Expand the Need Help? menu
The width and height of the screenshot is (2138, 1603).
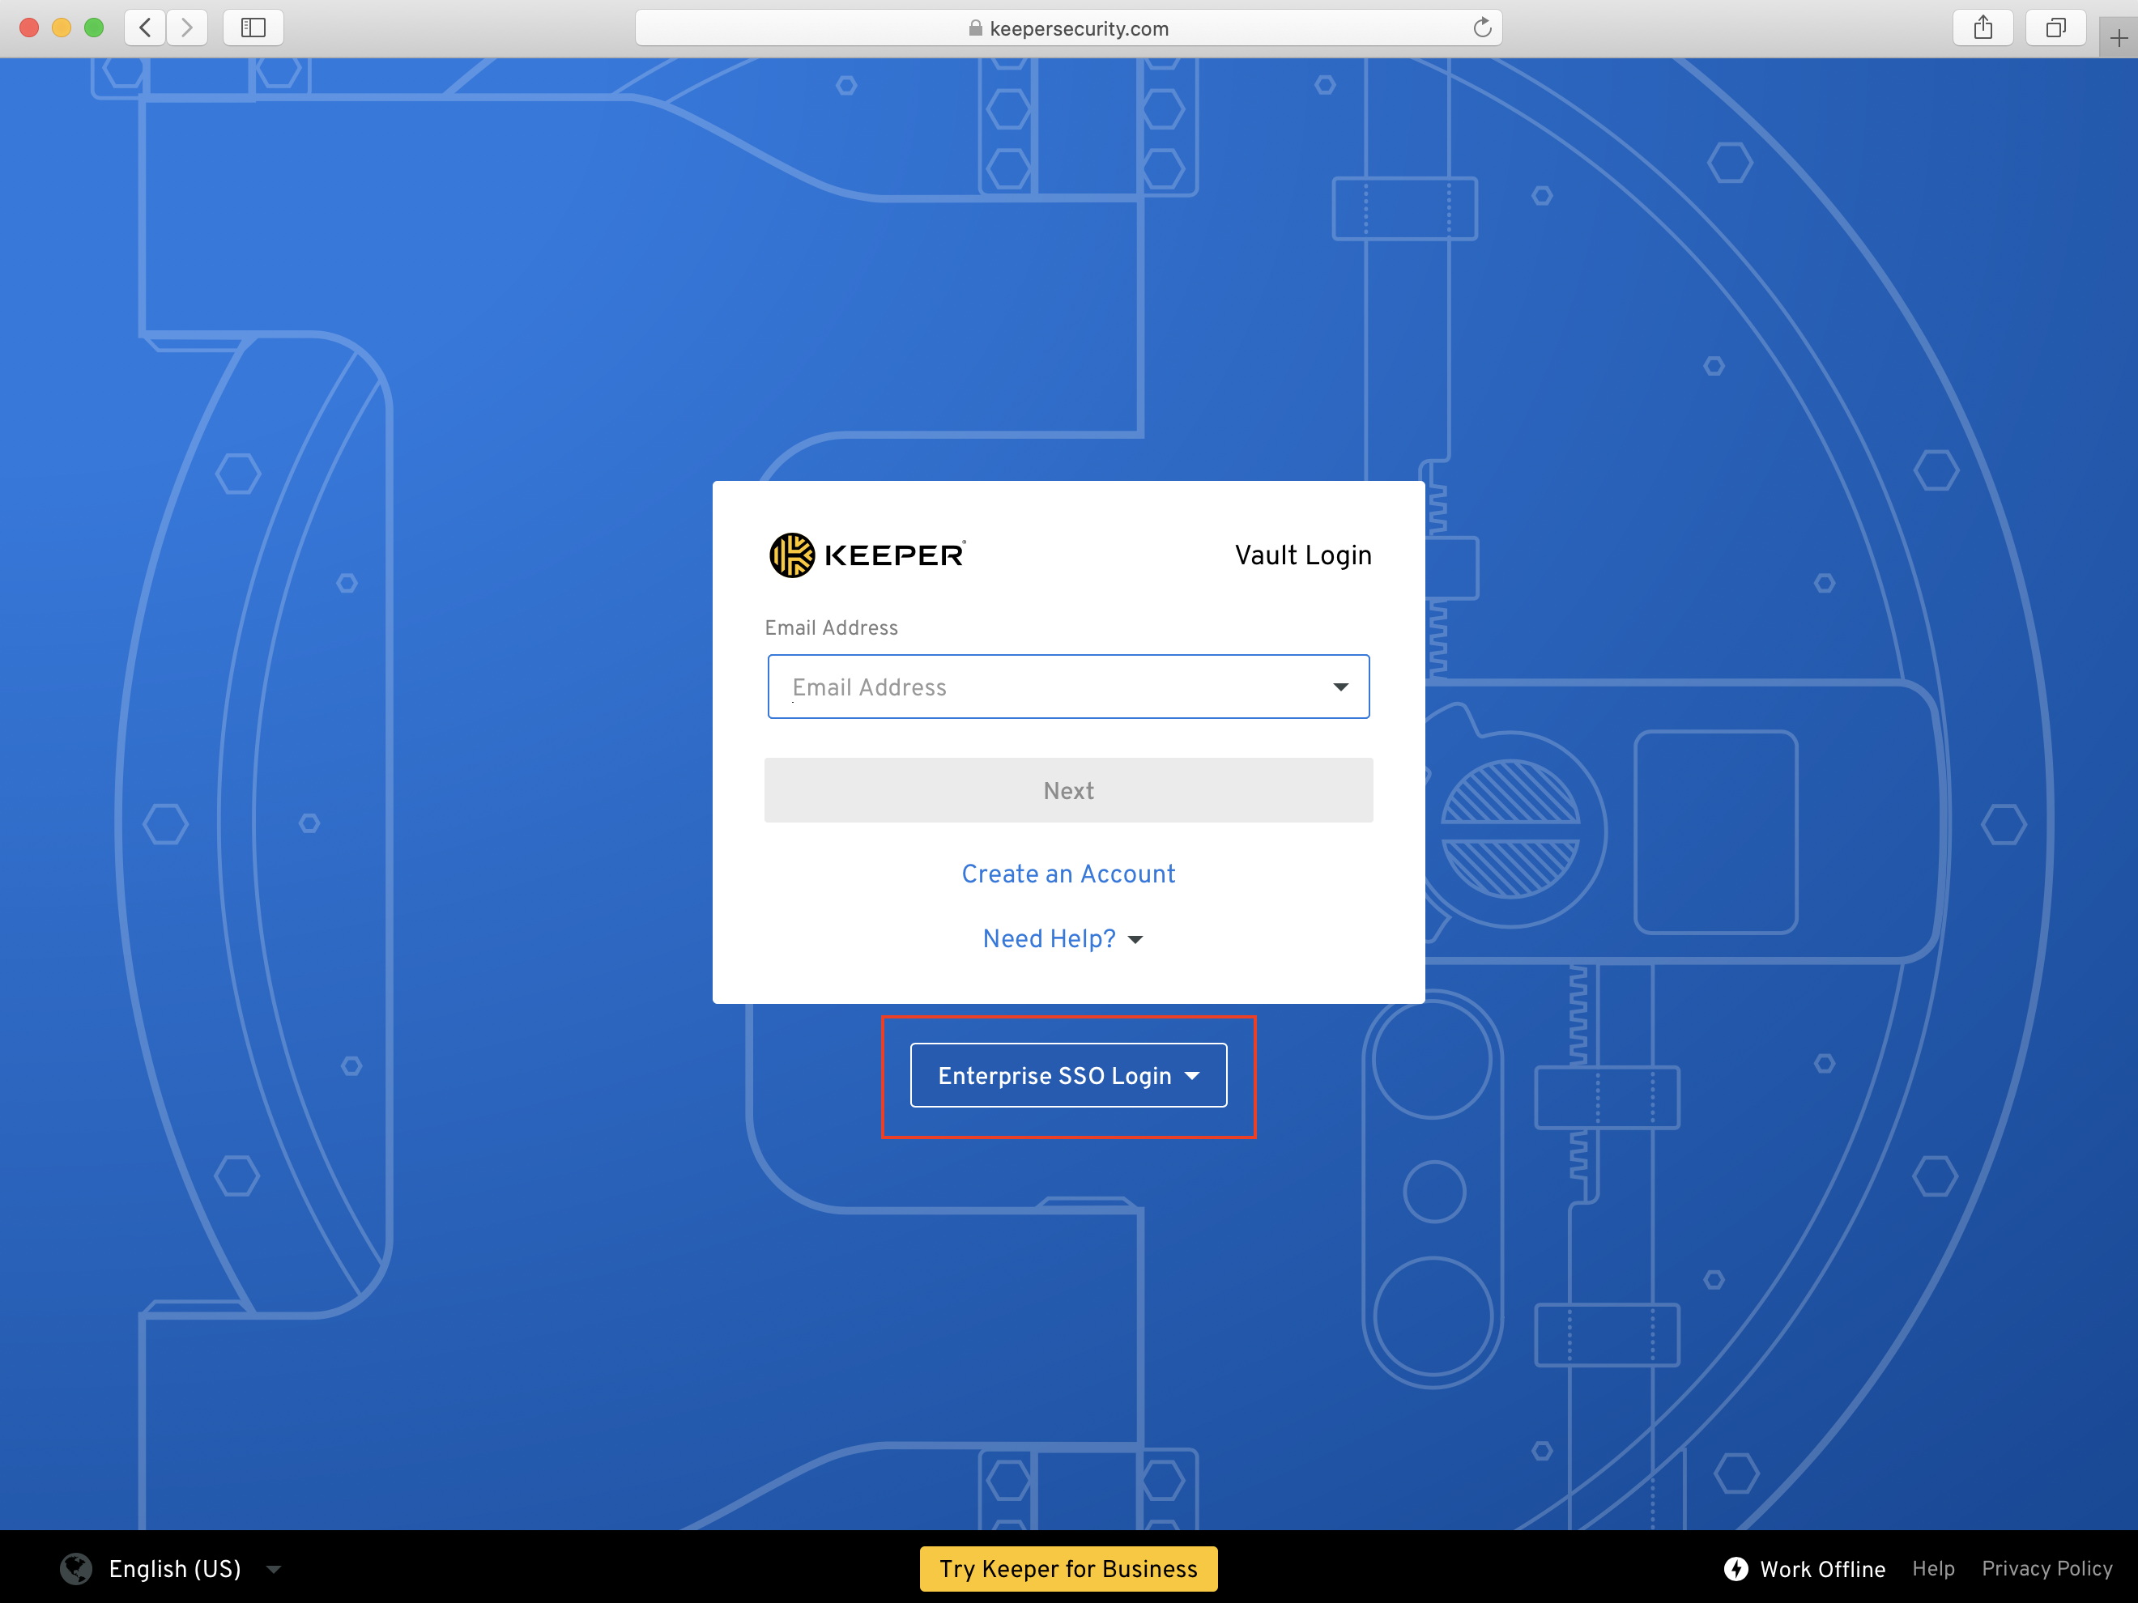[x=1063, y=938]
